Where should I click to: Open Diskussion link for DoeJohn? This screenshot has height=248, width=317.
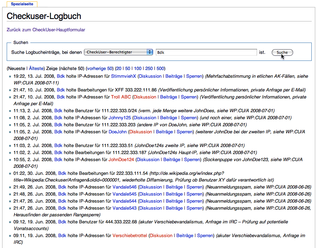[141, 132]
